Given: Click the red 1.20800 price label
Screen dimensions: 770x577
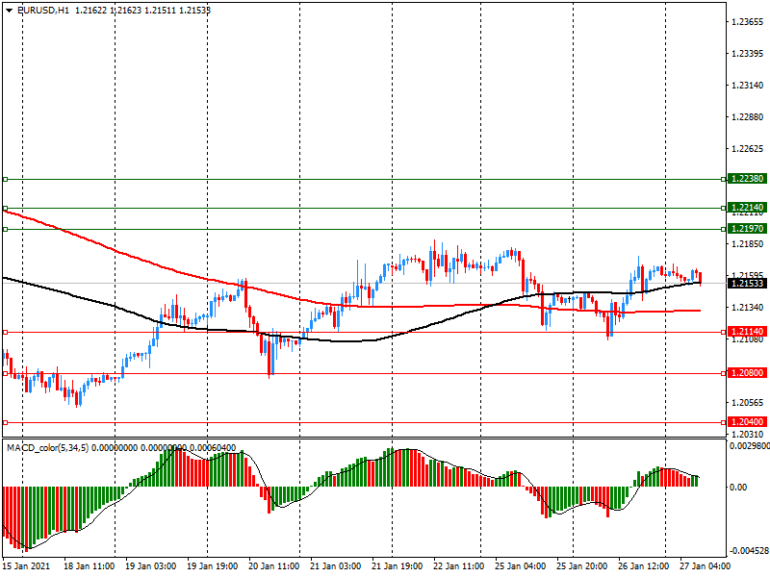Looking at the screenshot, I should [x=748, y=373].
